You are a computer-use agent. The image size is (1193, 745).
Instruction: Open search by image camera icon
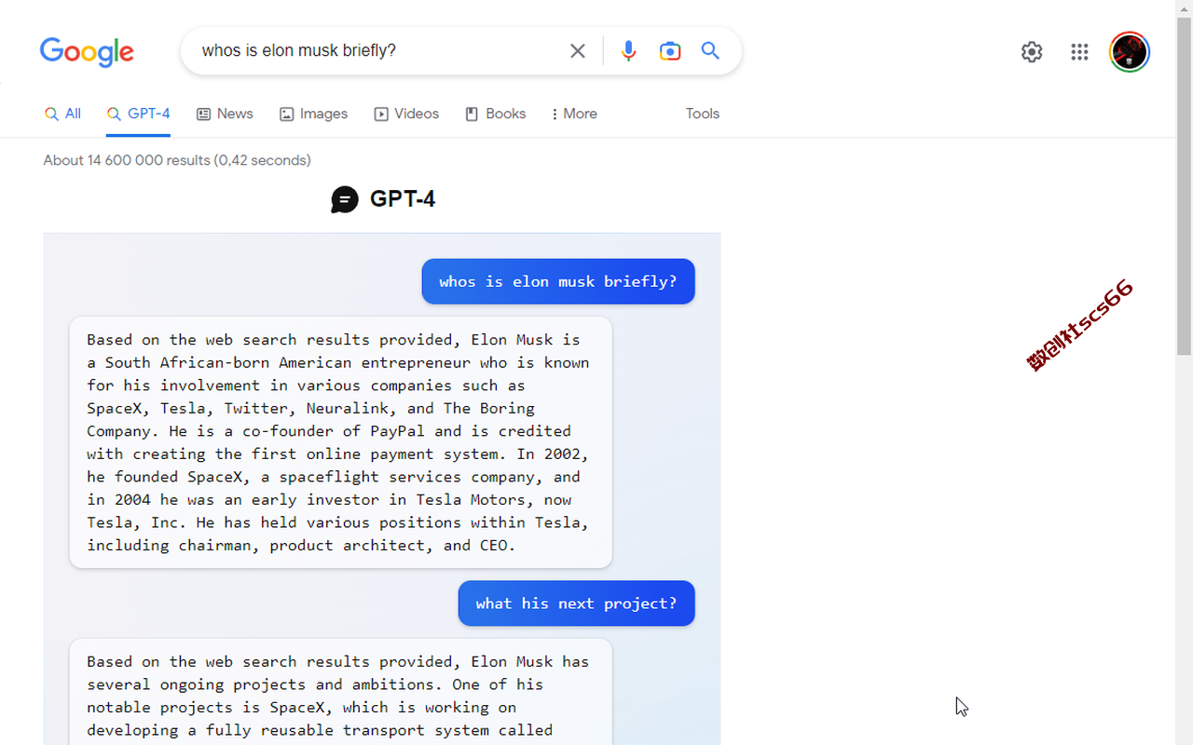click(x=669, y=51)
